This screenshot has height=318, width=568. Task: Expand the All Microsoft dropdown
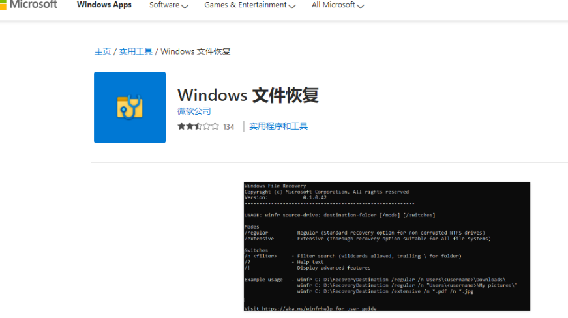tap(338, 5)
